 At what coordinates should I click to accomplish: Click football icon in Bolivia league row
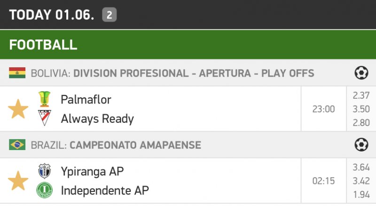361,73
